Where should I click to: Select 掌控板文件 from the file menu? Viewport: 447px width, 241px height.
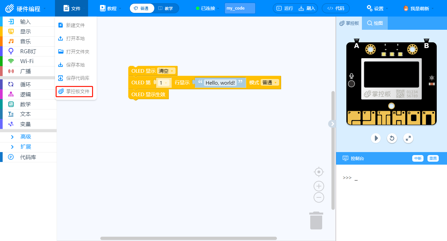pos(74,92)
